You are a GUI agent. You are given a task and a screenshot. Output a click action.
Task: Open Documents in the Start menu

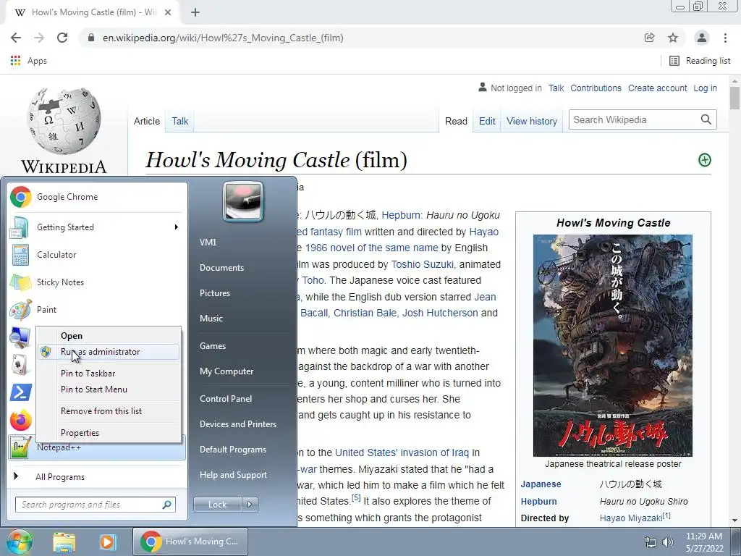tap(221, 268)
